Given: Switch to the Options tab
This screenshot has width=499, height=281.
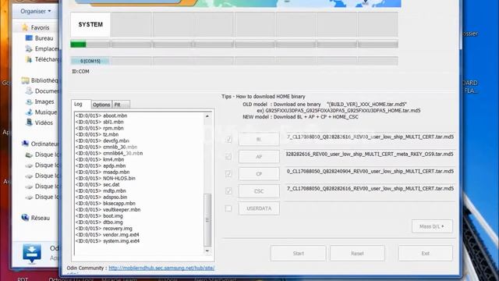Looking at the screenshot, I should pyautogui.click(x=101, y=105).
